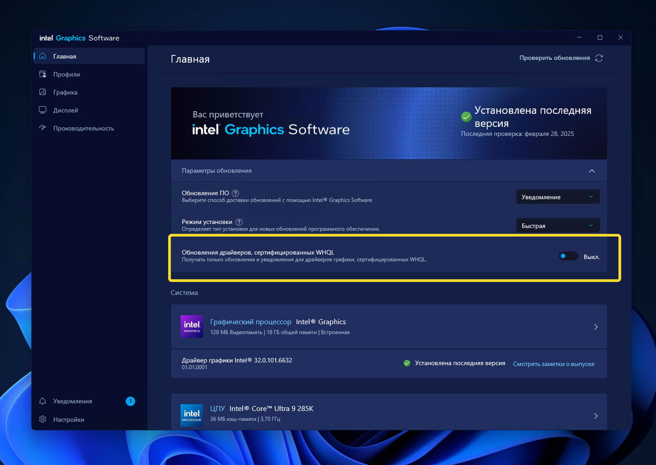The width and height of the screenshot is (656, 465).
Task: Click the Intel Graphics logo tile
Action: tap(192, 326)
